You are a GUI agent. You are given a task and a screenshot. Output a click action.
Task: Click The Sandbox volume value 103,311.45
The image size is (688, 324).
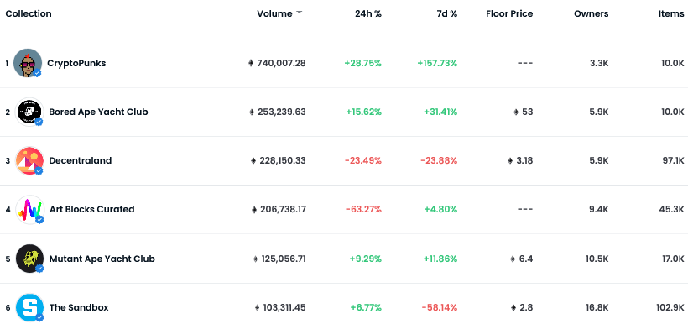point(284,307)
